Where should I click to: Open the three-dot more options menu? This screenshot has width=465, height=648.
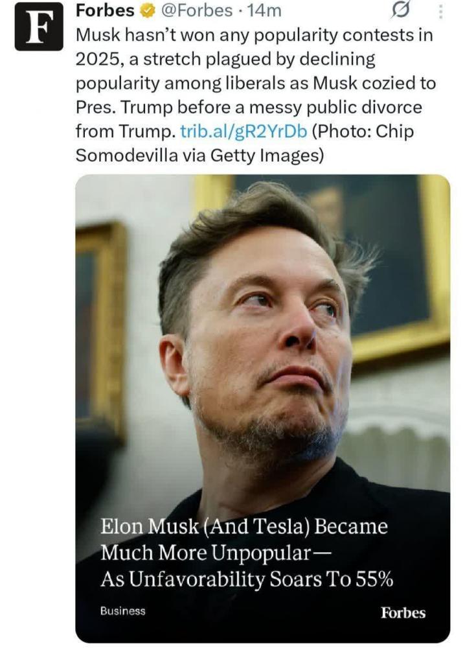pyautogui.click(x=440, y=12)
